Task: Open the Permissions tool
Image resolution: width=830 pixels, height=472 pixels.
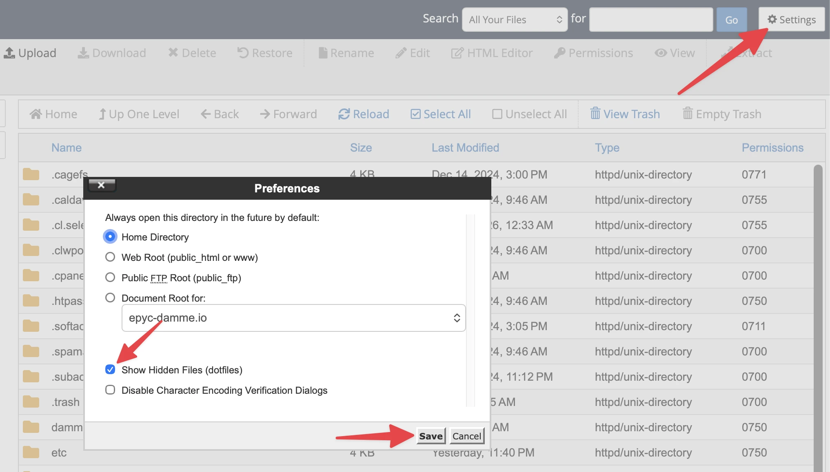Action: point(593,53)
